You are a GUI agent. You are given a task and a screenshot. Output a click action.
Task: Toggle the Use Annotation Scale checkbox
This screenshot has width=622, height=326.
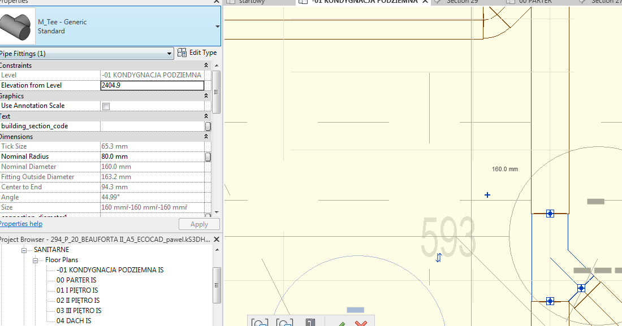(x=106, y=106)
